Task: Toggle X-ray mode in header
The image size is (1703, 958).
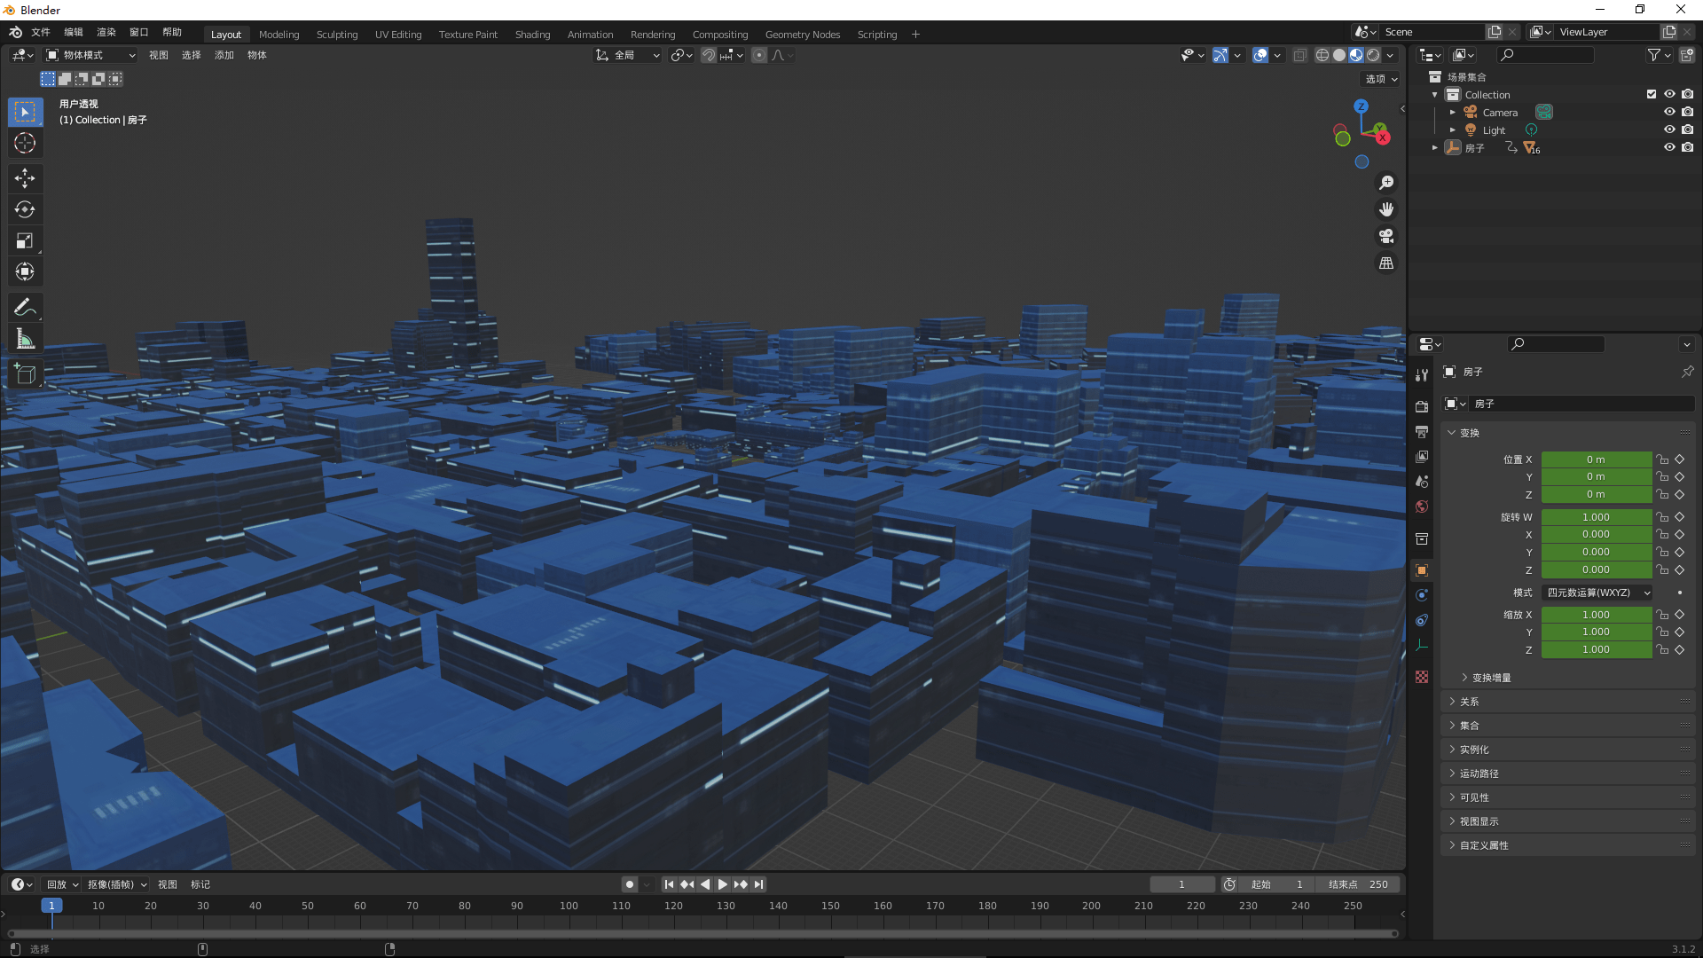Action: pos(1299,55)
